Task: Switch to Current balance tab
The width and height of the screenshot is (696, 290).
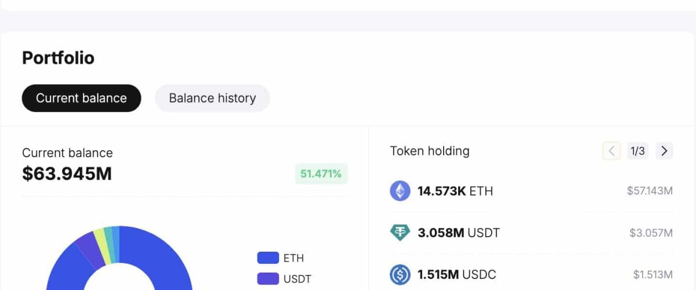Action: (x=81, y=98)
